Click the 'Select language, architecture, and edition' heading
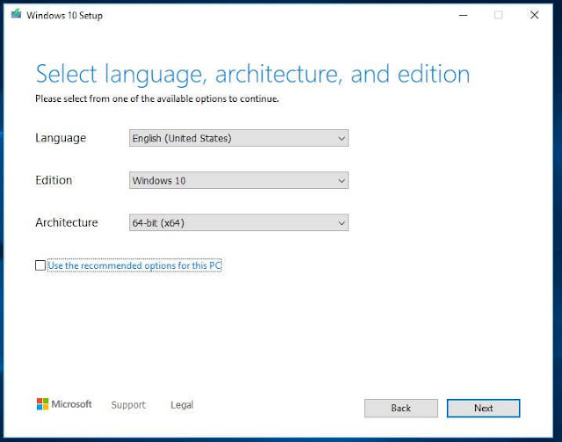The height and width of the screenshot is (442, 562). 252,74
